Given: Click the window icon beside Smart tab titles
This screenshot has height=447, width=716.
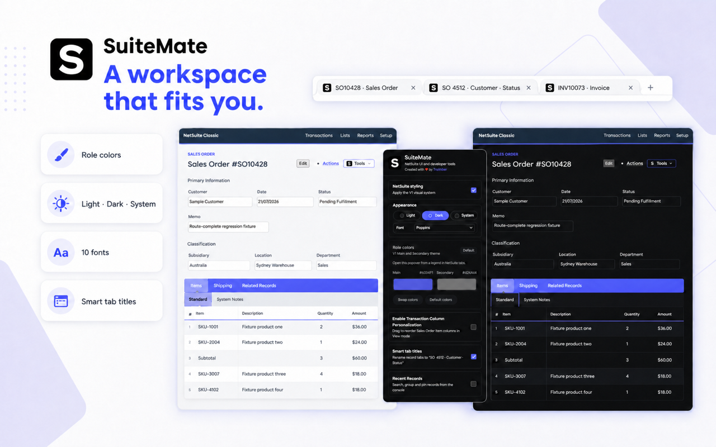Looking at the screenshot, I should point(61,301).
